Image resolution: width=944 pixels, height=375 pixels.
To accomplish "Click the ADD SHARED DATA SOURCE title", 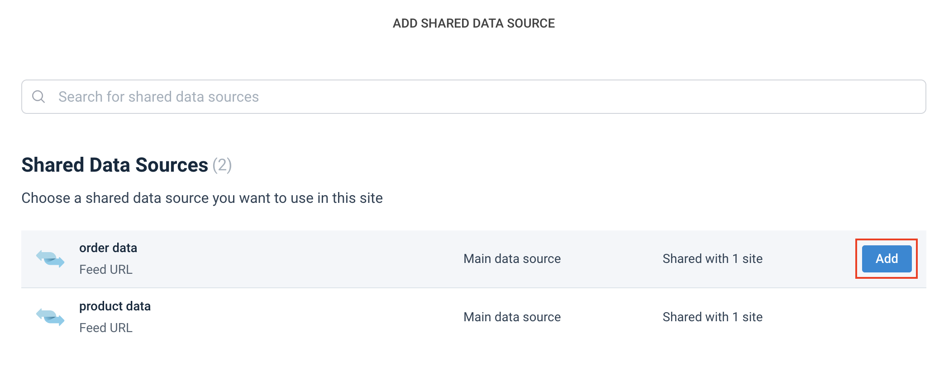I will pyautogui.click(x=472, y=23).
